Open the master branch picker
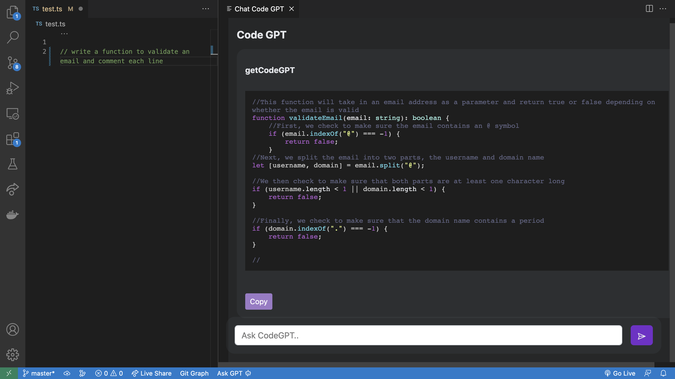The width and height of the screenshot is (675, 379). (x=39, y=373)
